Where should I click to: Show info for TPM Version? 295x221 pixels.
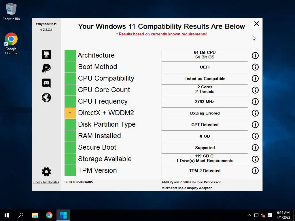click(x=255, y=171)
